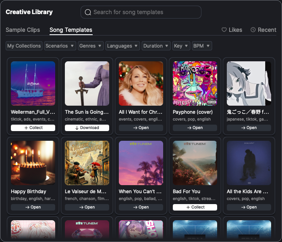282x242 pixels.
Task: Open Le Valseur de M... template
Action: coord(87,207)
